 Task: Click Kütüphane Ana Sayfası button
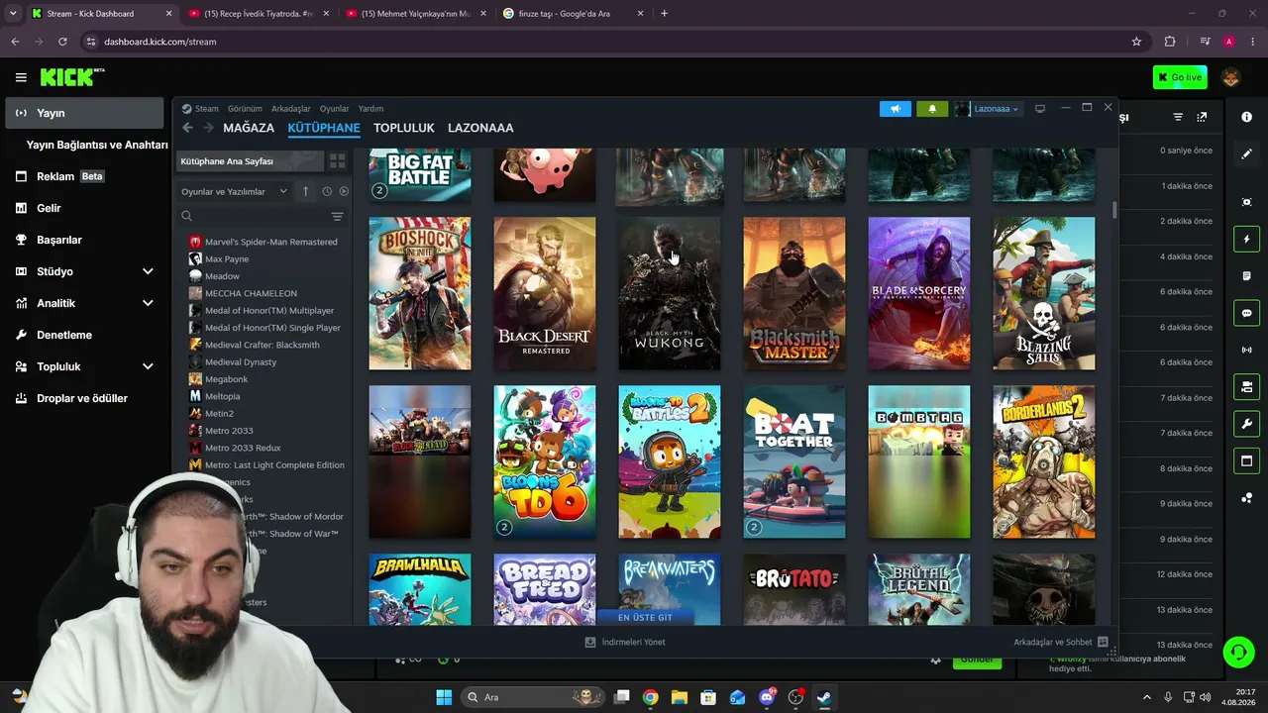point(250,161)
